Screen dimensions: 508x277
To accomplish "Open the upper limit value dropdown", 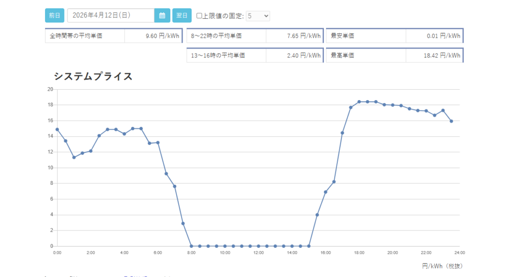I will tap(258, 16).
